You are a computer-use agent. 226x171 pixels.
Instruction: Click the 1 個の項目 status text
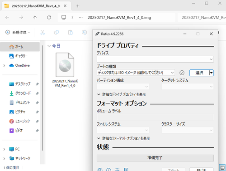click(x=11, y=168)
